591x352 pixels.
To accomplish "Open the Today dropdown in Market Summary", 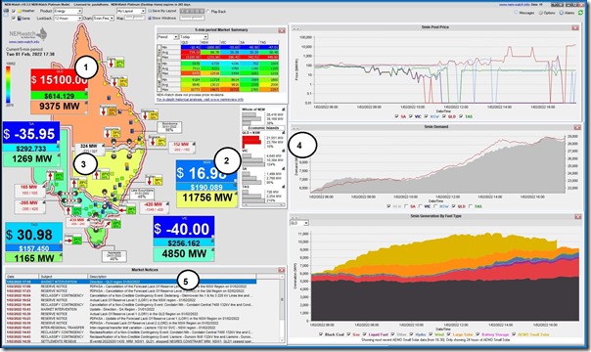I will click(194, 37).
